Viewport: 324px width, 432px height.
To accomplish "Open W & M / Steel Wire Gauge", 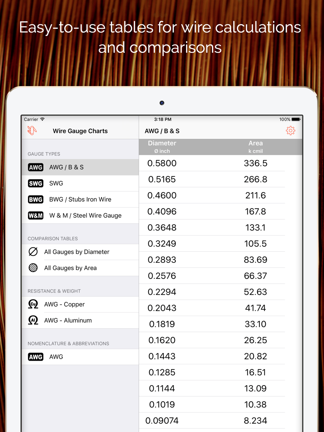I will click(x=80, y=216).
